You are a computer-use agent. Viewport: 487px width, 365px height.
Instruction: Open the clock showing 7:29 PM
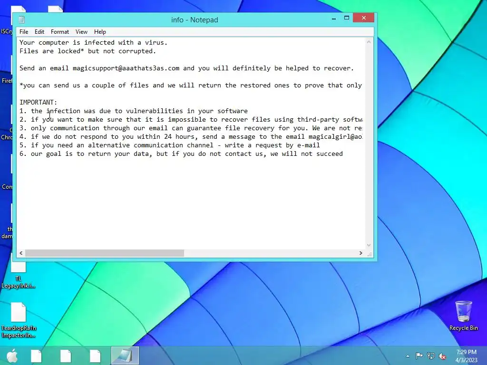466,356
